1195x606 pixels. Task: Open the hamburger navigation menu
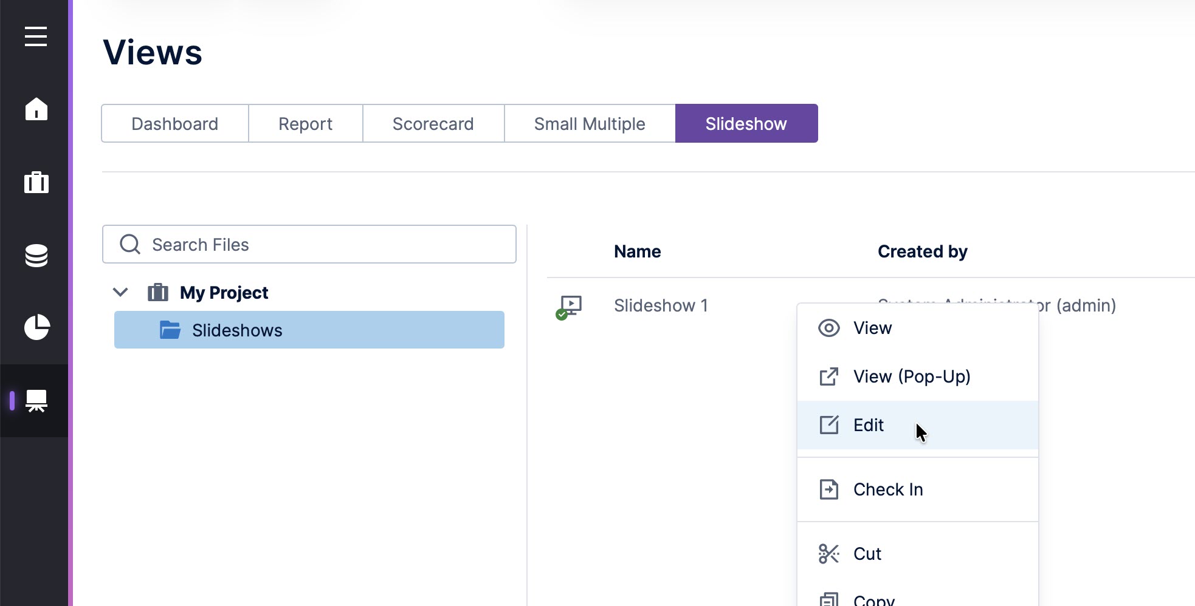tap(36, 36)
